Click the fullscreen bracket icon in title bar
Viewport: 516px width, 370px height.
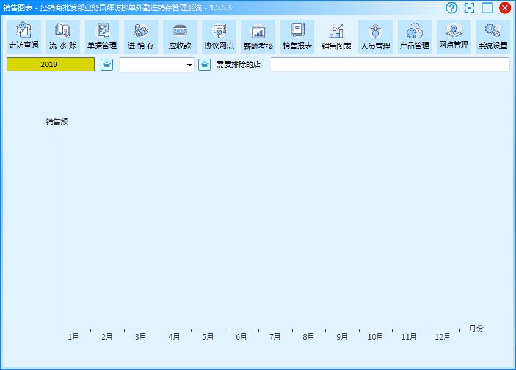(x=469, y=7)
